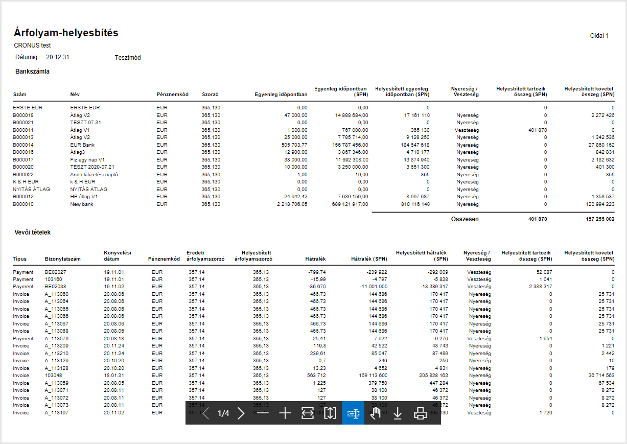The image size is (627, 444).
Task: Click the Típus column header
Action: click(x=19, y=259)
